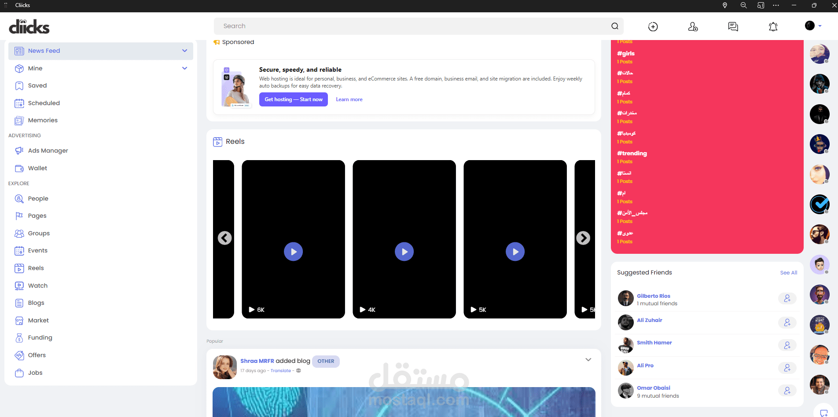The width and height of the screenshot is (838, 417).
Task: Expand Shraa MRFR post options chevron
Action: point(588,360)
